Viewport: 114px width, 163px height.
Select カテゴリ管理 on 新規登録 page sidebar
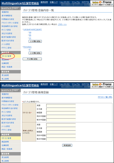point(6,138)
